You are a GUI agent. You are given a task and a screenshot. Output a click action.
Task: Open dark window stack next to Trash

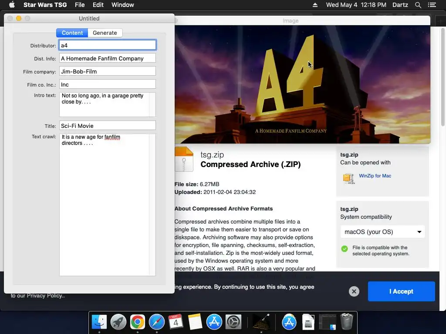327,322
